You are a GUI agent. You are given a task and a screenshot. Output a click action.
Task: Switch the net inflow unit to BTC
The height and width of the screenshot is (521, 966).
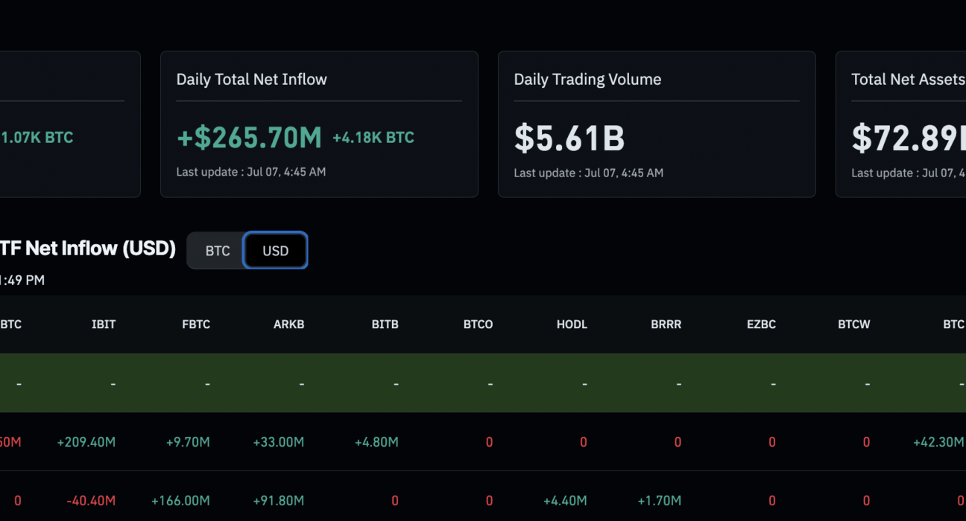217,251
